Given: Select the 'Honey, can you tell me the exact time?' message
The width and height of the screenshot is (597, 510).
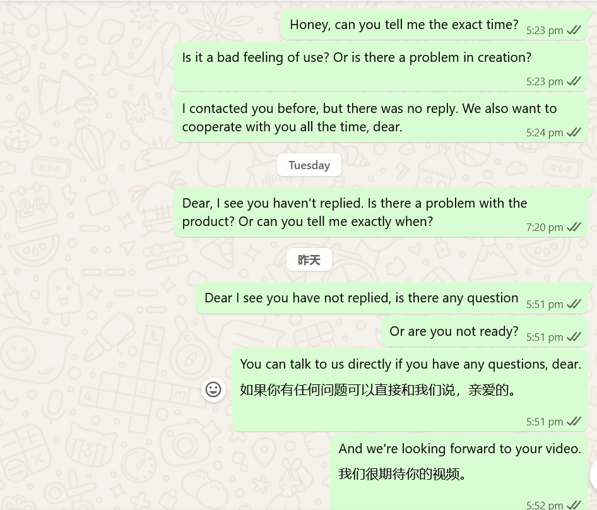Looking at the screenshot, I should pyautogui.click(x=404, y=24).
